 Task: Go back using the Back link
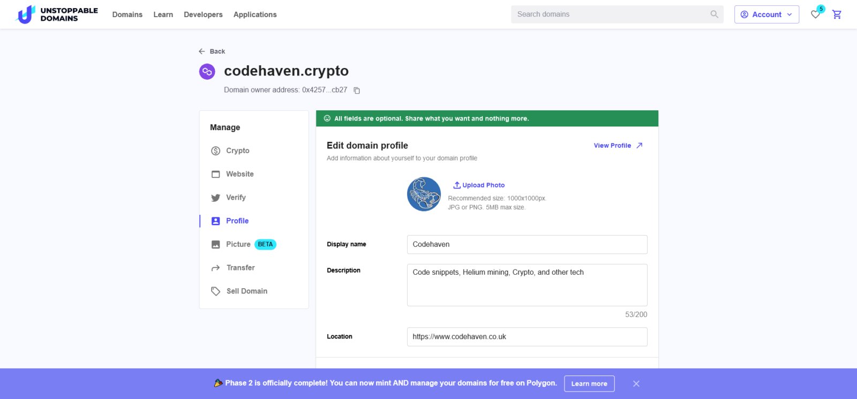(x=212, y=51)
